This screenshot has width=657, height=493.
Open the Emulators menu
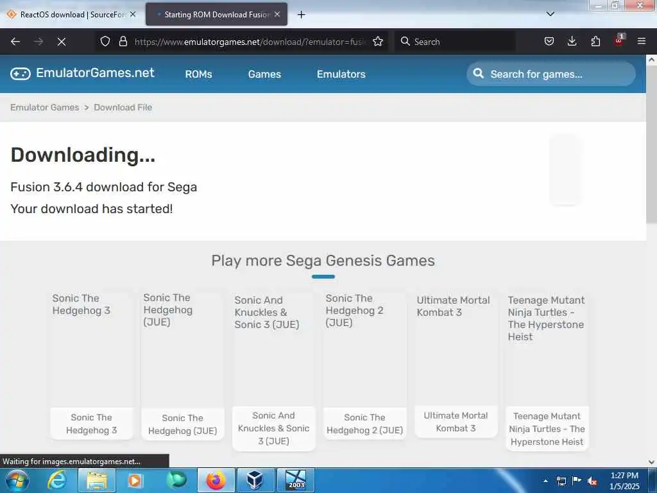coord(341,74)
